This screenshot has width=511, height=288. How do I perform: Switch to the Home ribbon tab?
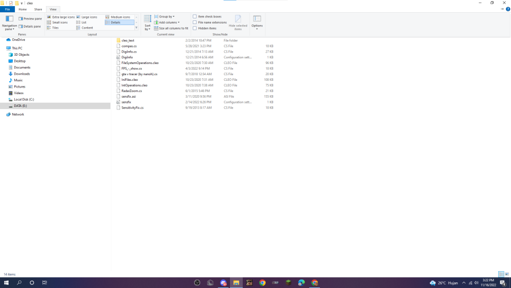[x=22, y=9]
